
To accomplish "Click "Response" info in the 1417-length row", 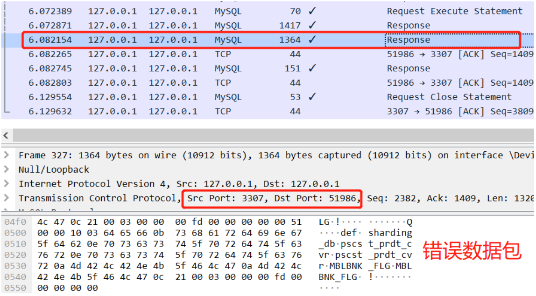I will click(409, 26).
